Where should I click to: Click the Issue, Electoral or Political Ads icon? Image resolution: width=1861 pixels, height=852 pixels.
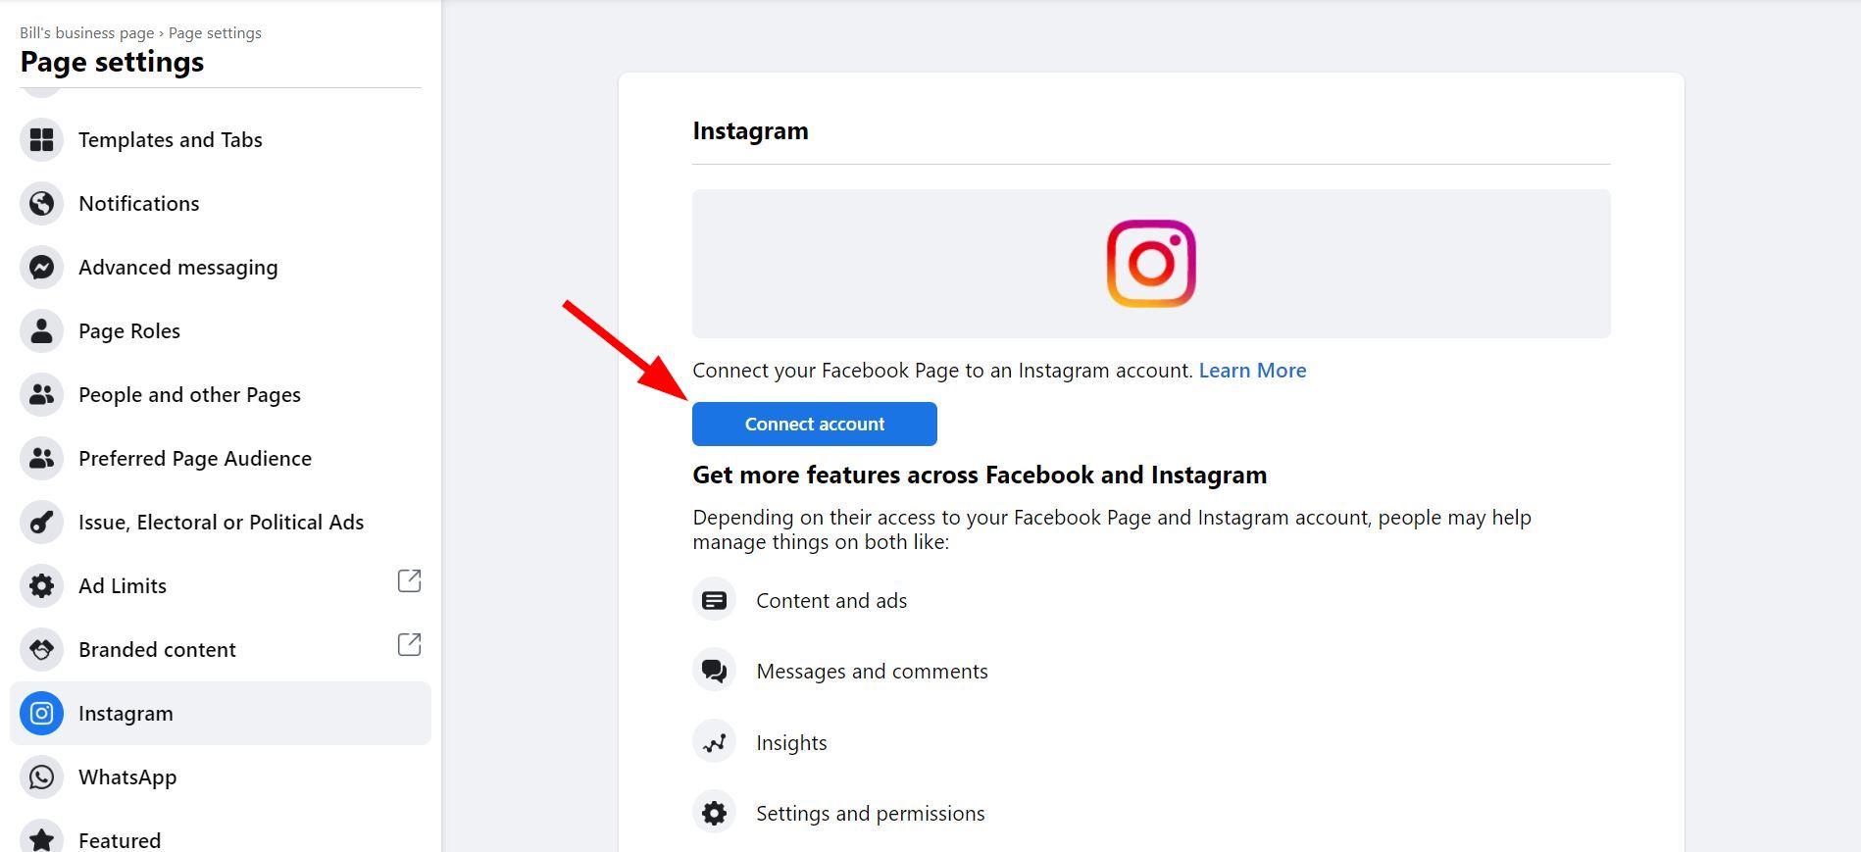(41, 523)
